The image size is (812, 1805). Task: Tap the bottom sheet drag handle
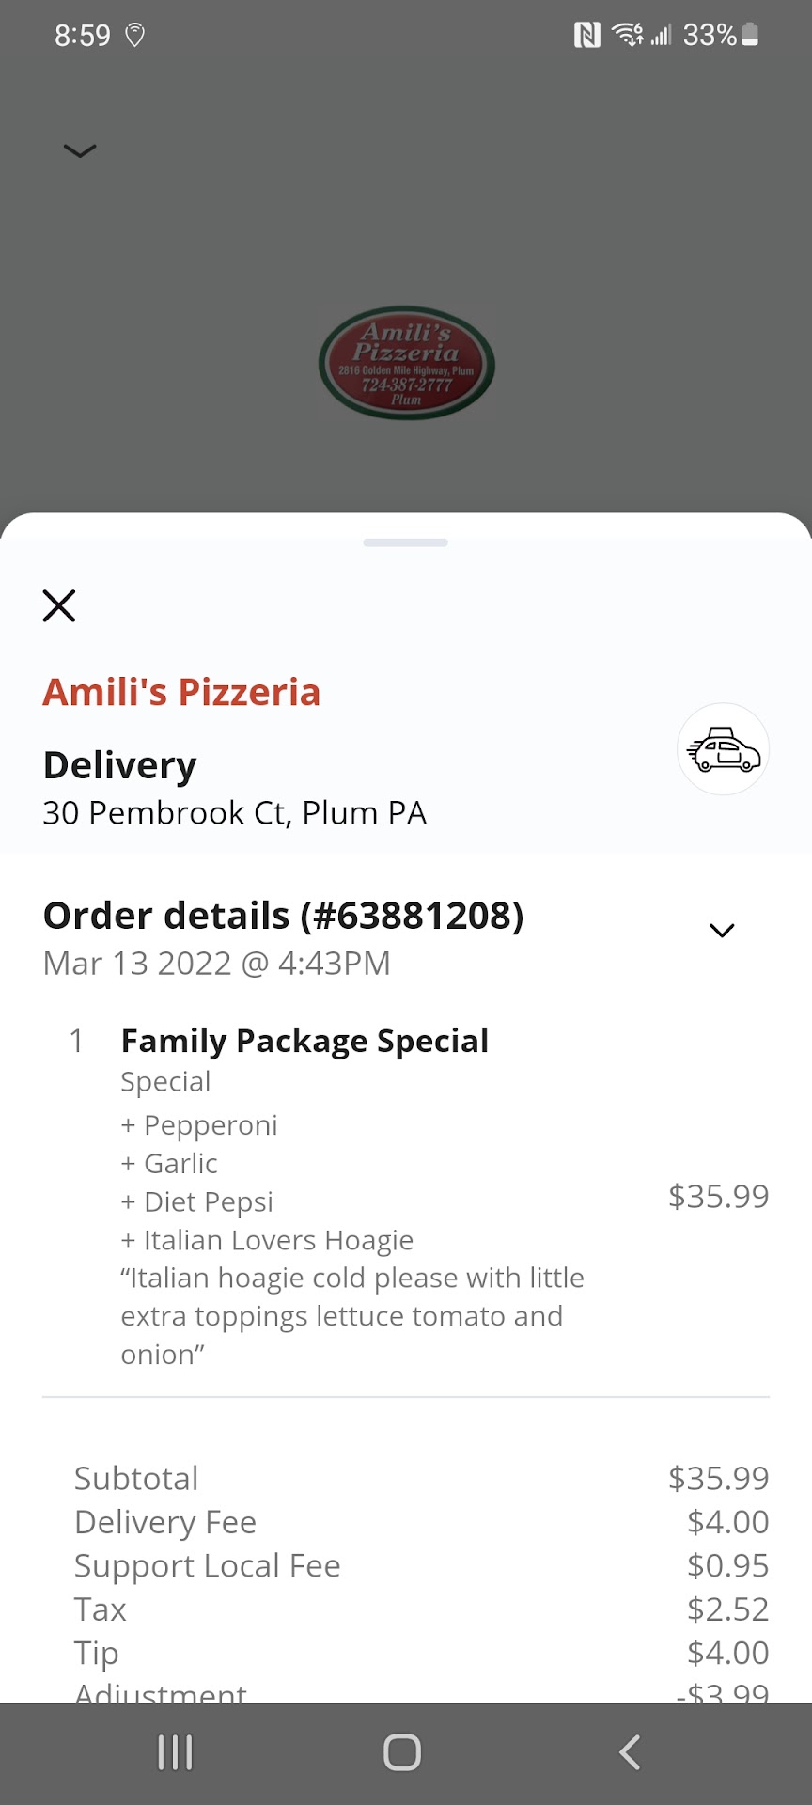pos(406,542)
